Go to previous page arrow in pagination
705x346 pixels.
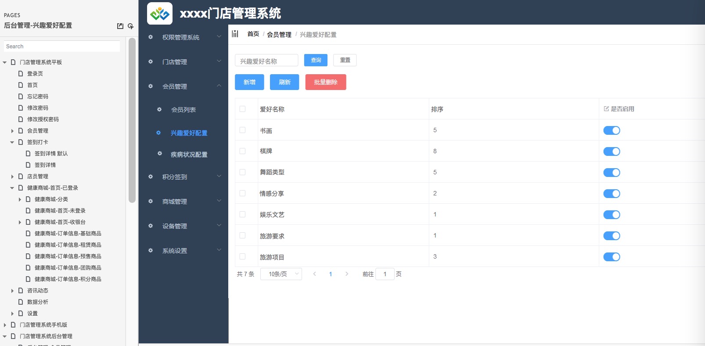[314, 274]
